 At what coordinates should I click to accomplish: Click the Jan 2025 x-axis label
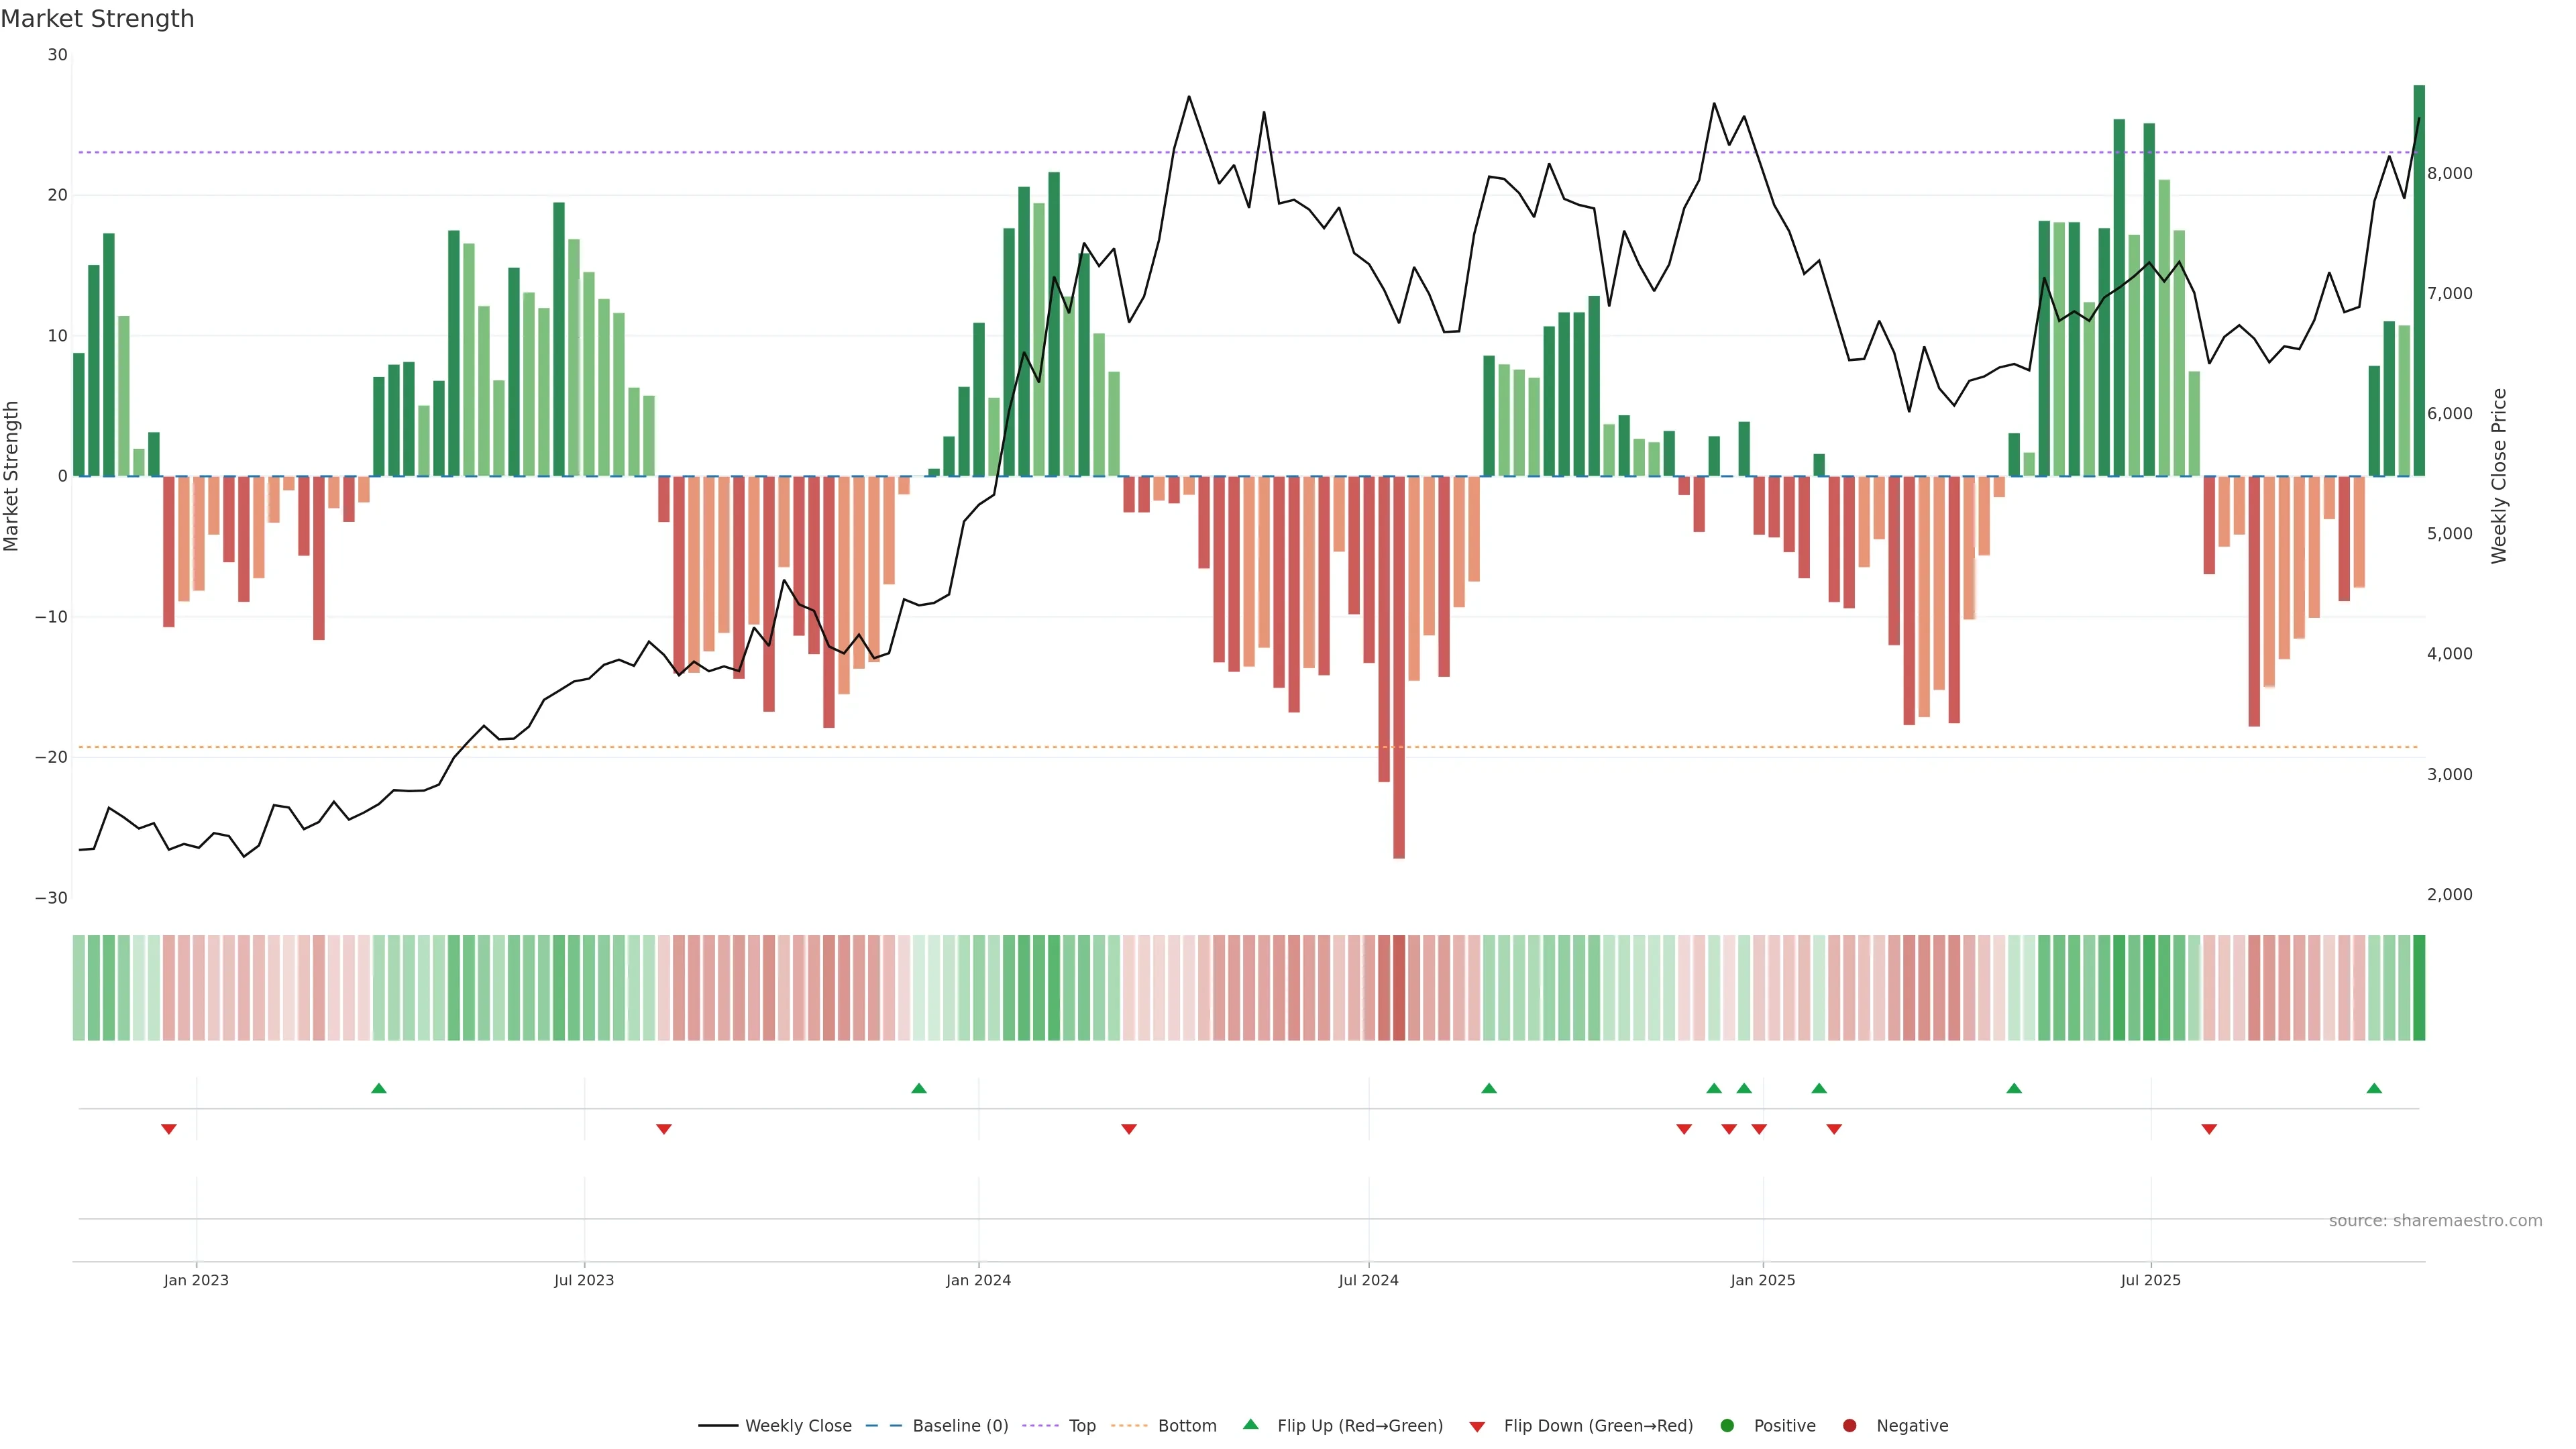(x=1762, y=1280)
